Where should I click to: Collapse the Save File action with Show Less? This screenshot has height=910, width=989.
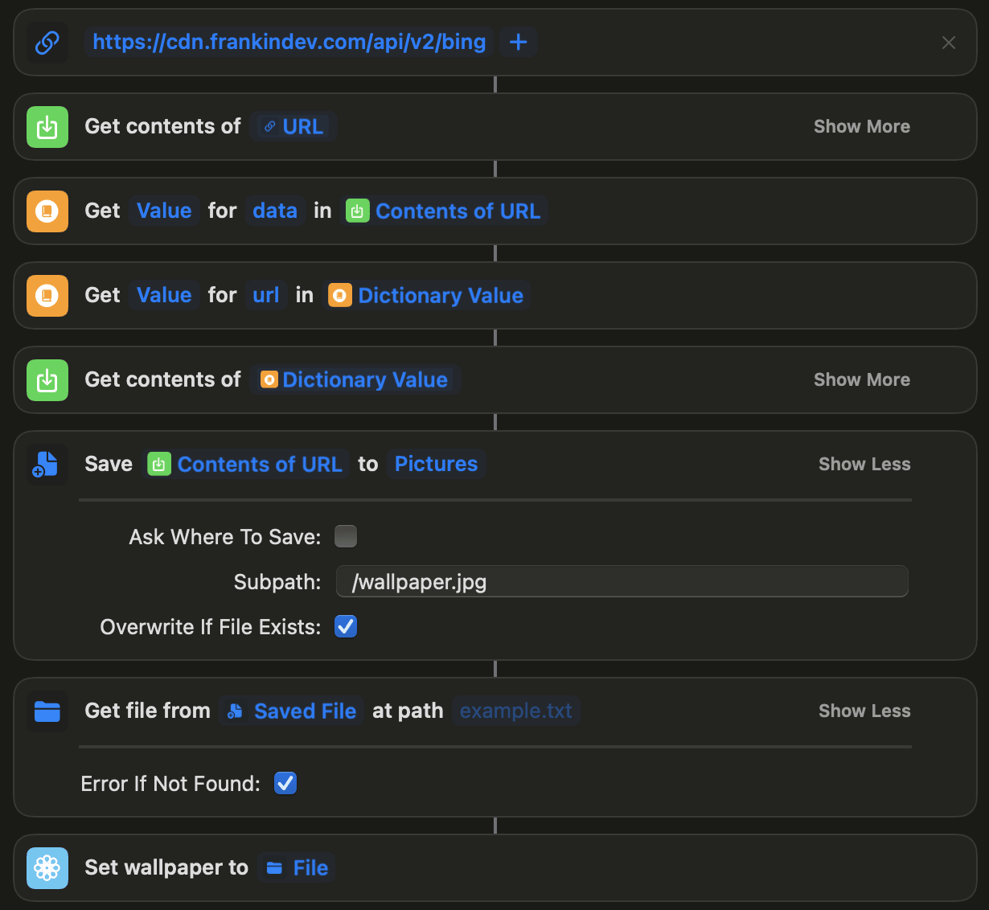(864, 464)
